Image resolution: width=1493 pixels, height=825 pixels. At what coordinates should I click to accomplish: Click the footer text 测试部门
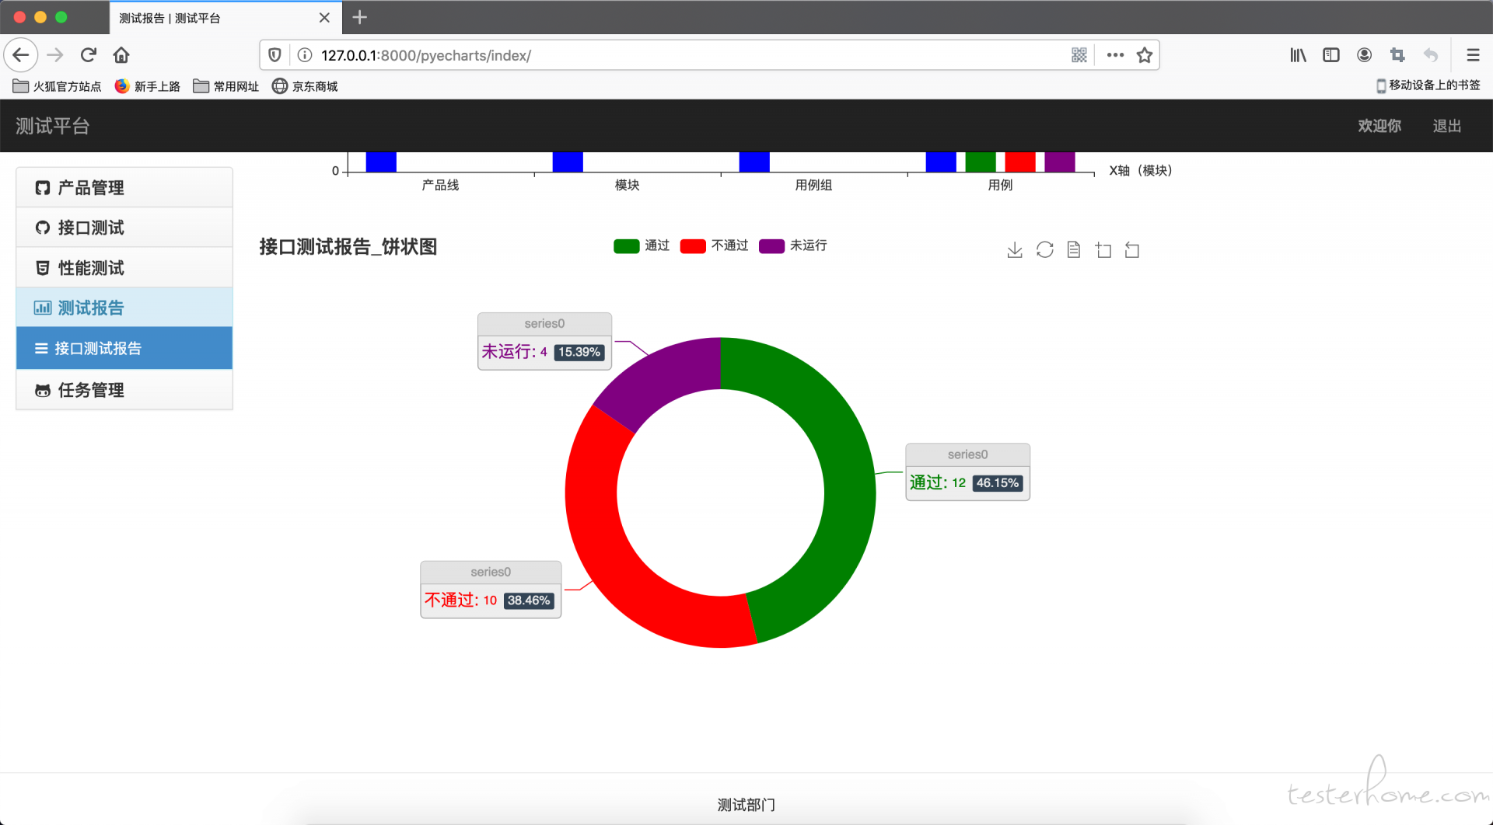746,805
